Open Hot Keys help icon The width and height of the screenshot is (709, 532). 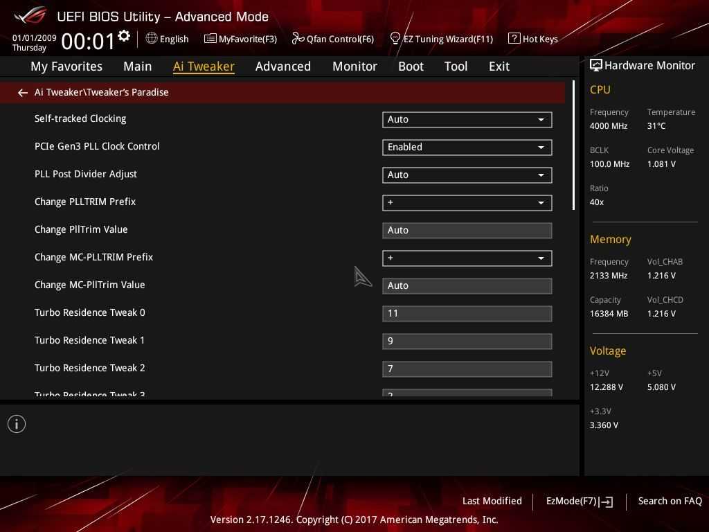click(x=514, y=38)
